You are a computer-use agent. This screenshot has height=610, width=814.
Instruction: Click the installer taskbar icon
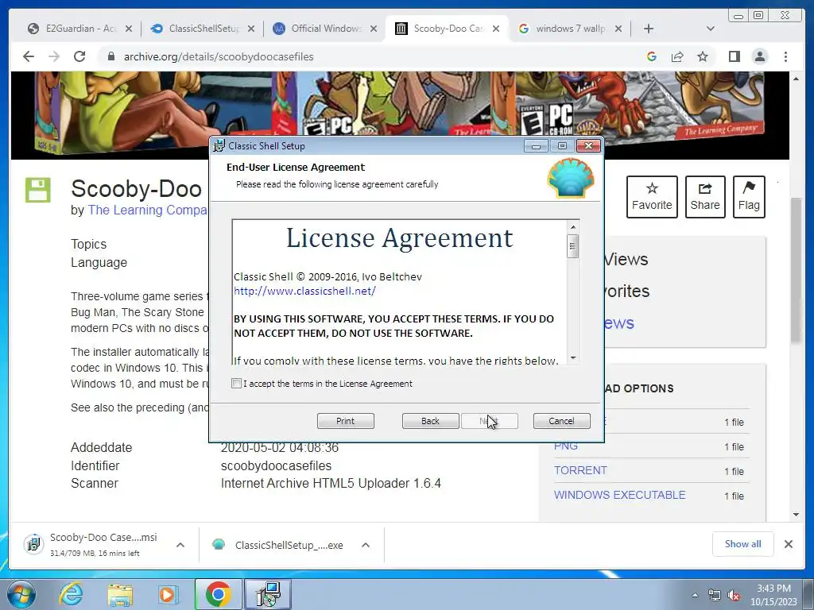click(268, 594)
